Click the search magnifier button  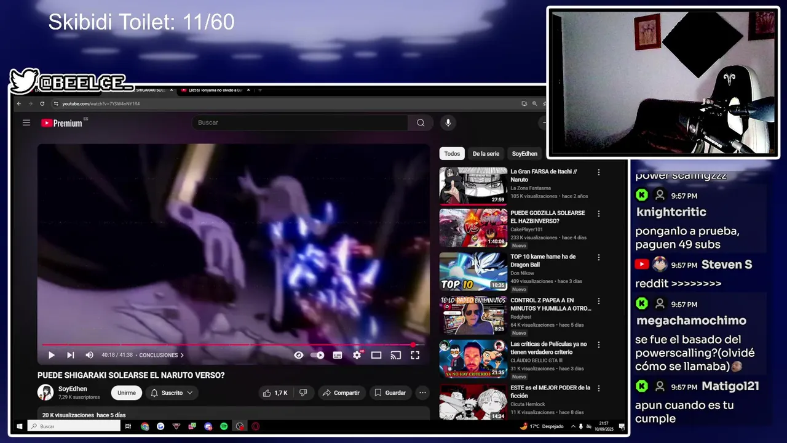click(421, 122)
